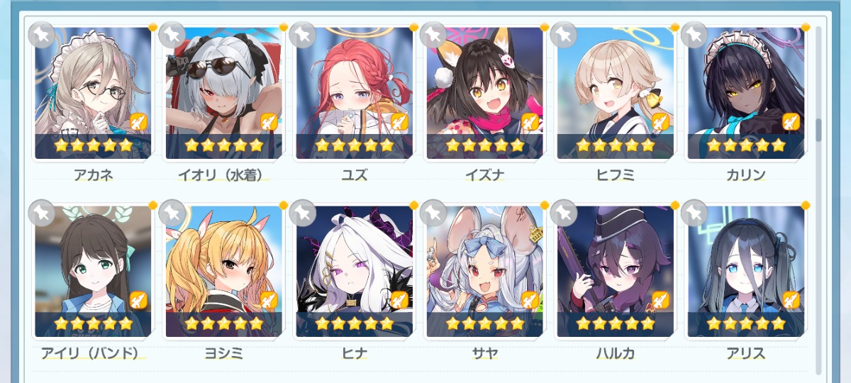Image resolution: width=851 pixels, height=383 pixels.
Task: Click the pin icon on ユズ card
Action: [302, 34]
